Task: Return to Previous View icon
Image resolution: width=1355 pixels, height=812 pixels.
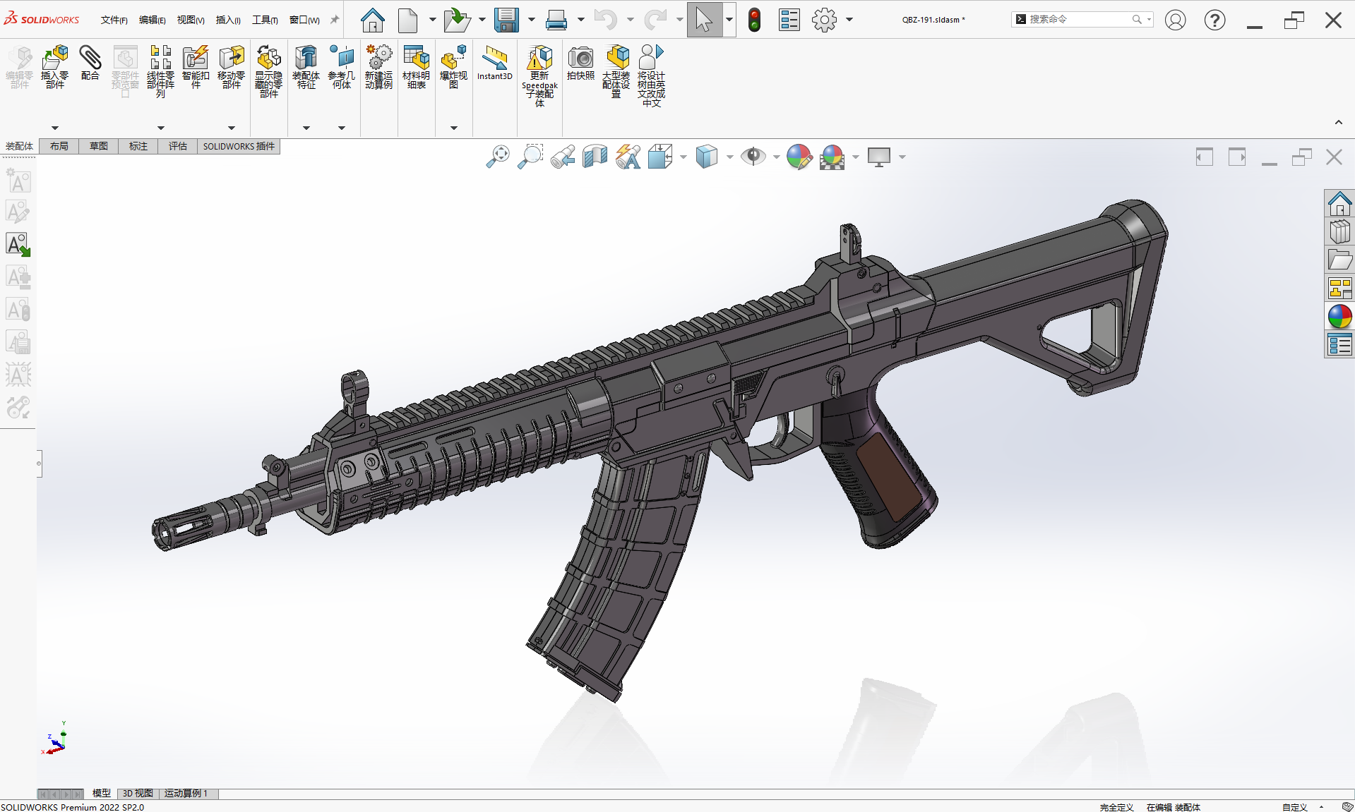Action: (x=563, y=157)
